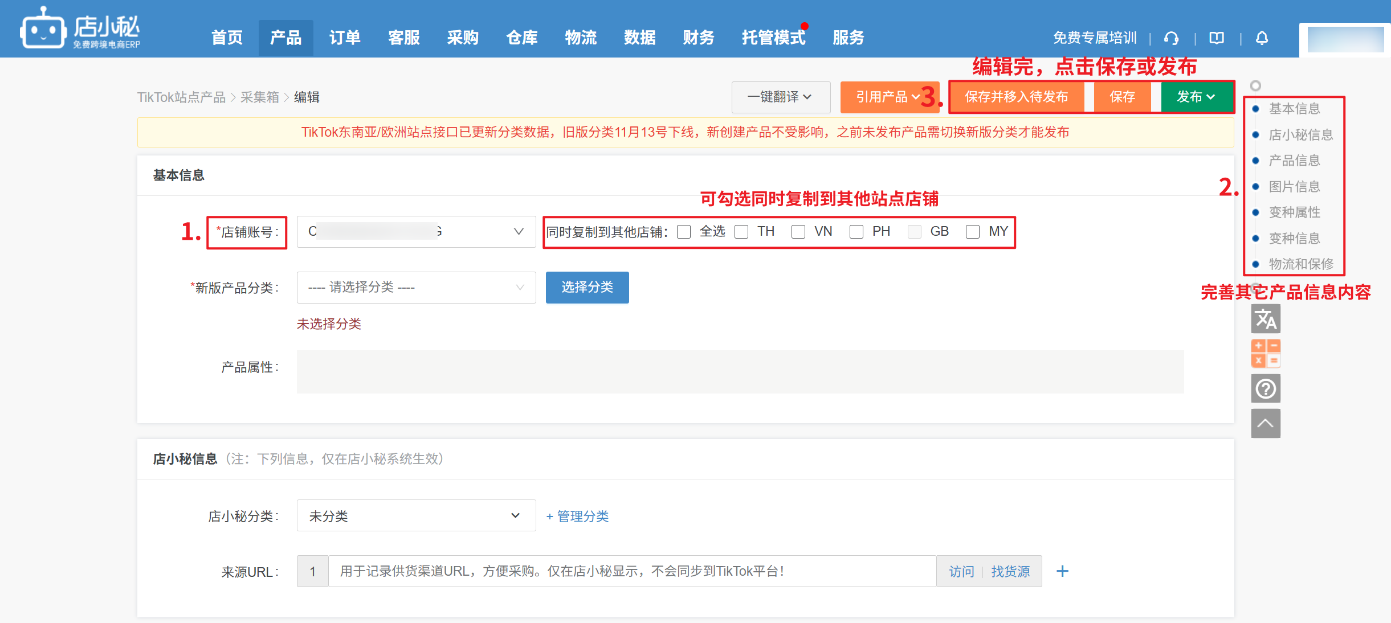
Task: Click the notification bell icon
Action: (x=1262, y=38)
